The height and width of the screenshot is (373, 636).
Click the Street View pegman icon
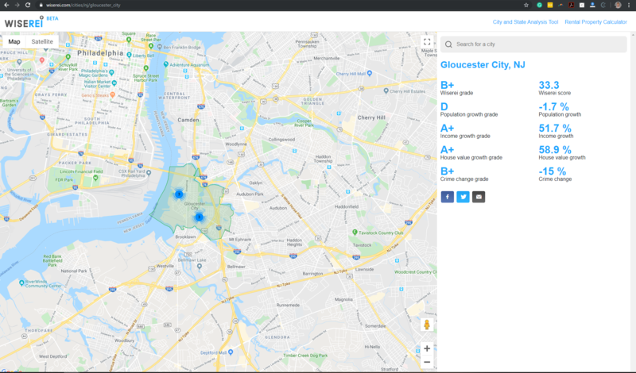click(427, 325)
